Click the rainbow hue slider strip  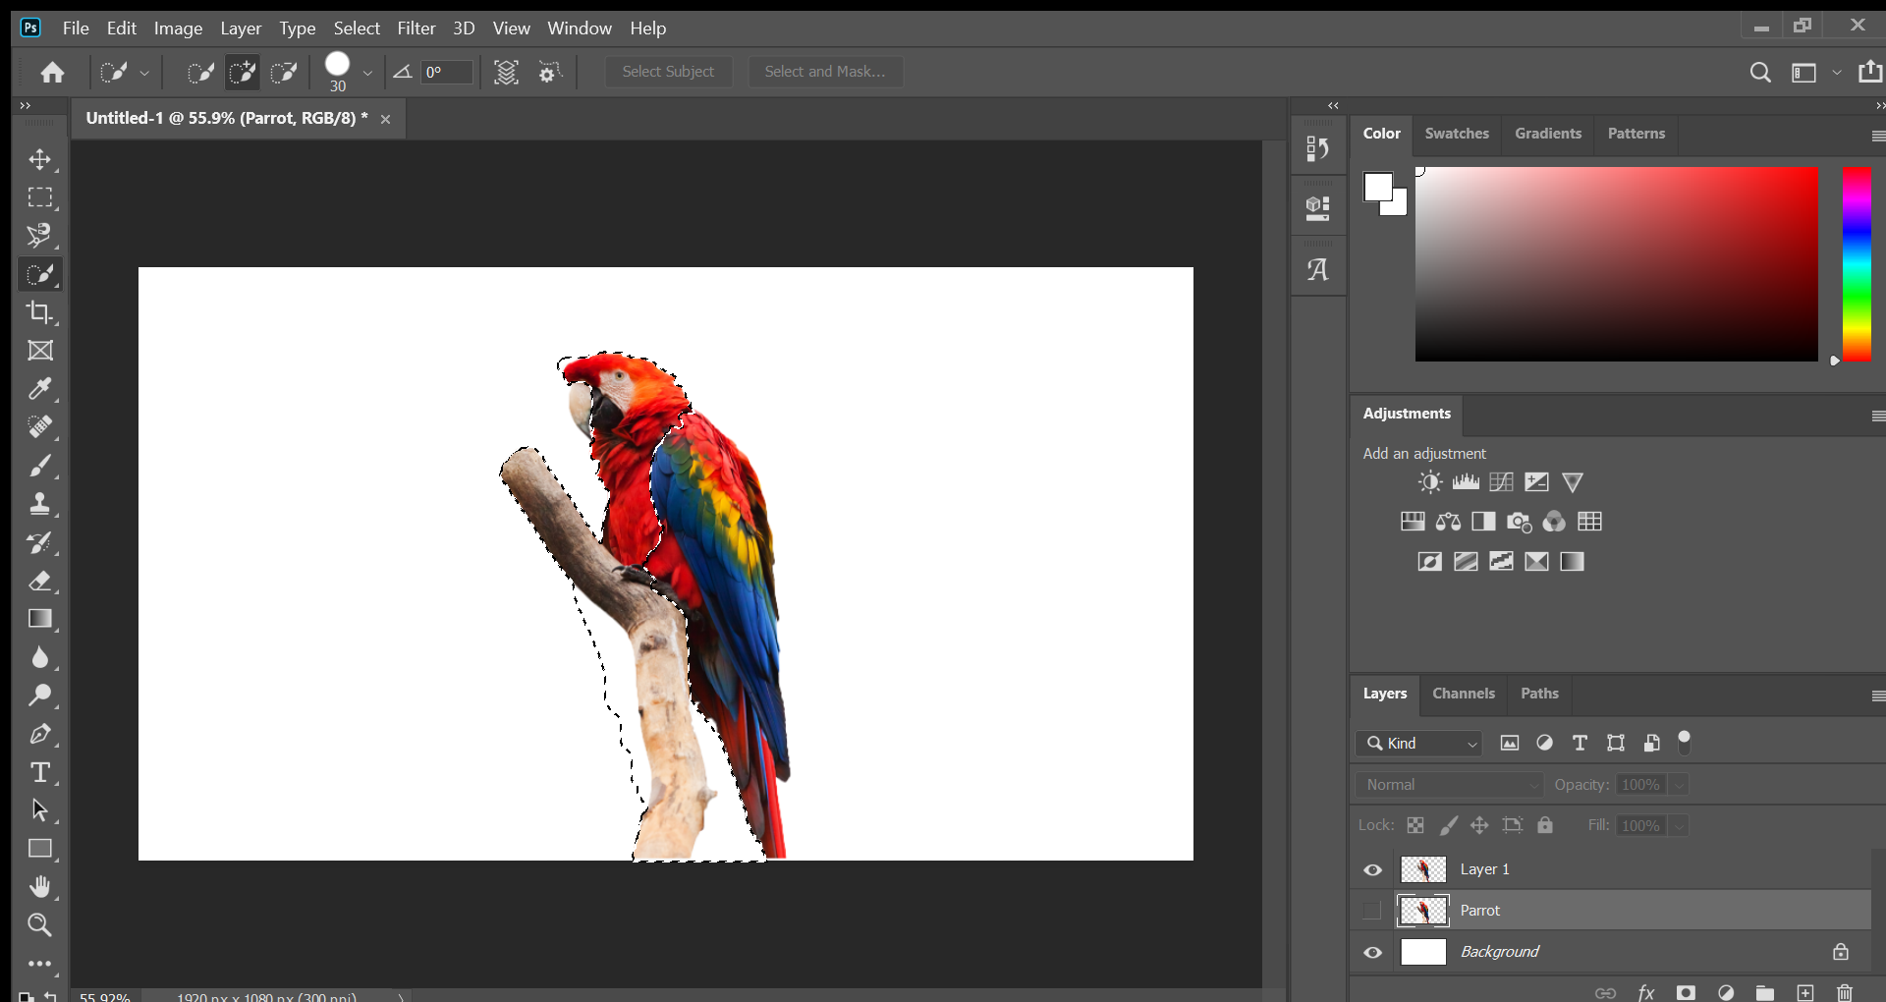click(1856, 263)
